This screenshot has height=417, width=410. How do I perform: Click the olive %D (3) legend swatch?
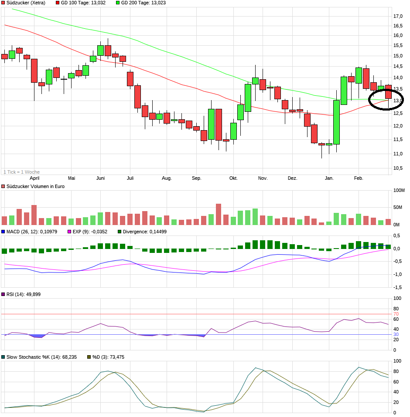coord(89,357)
